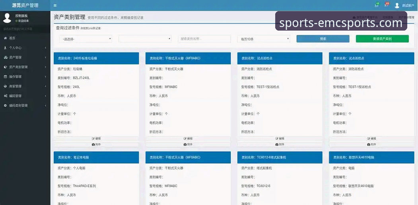Click the cube icon beside 资产类别管理
The image size is (418, 205).
(5, 67)
